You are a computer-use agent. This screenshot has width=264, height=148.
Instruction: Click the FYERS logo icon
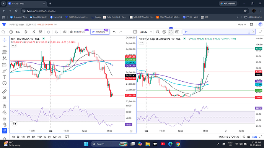coord(4,24)
